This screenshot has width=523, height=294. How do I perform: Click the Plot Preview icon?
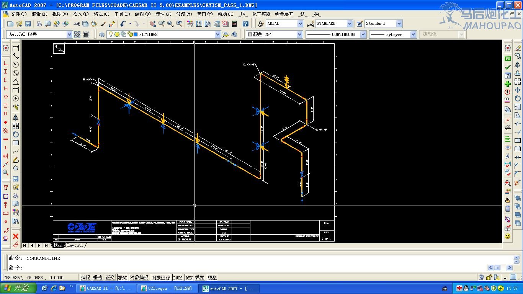click(47, 24)
